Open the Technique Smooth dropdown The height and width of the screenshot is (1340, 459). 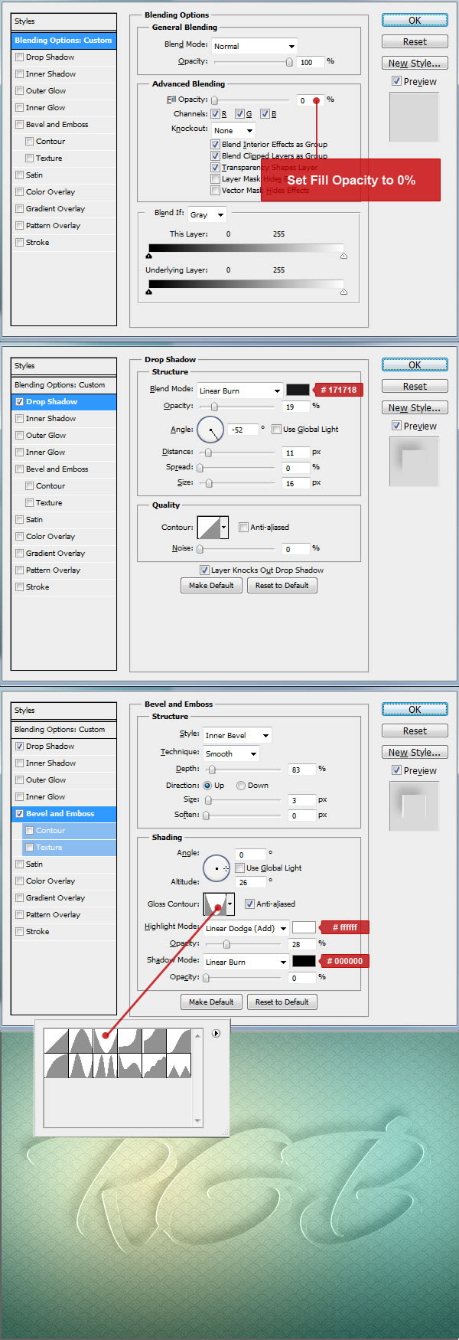click(231, 753)
